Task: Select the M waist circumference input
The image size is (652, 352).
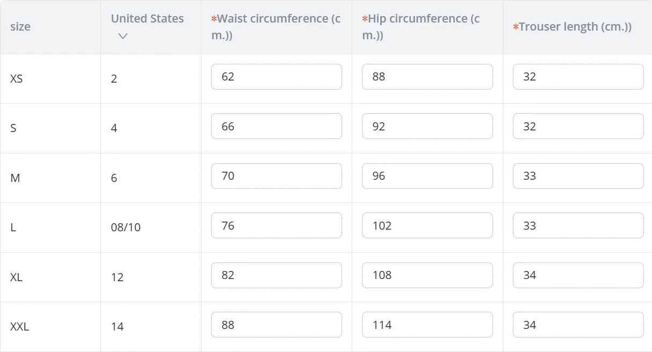Action: [276, 176]
